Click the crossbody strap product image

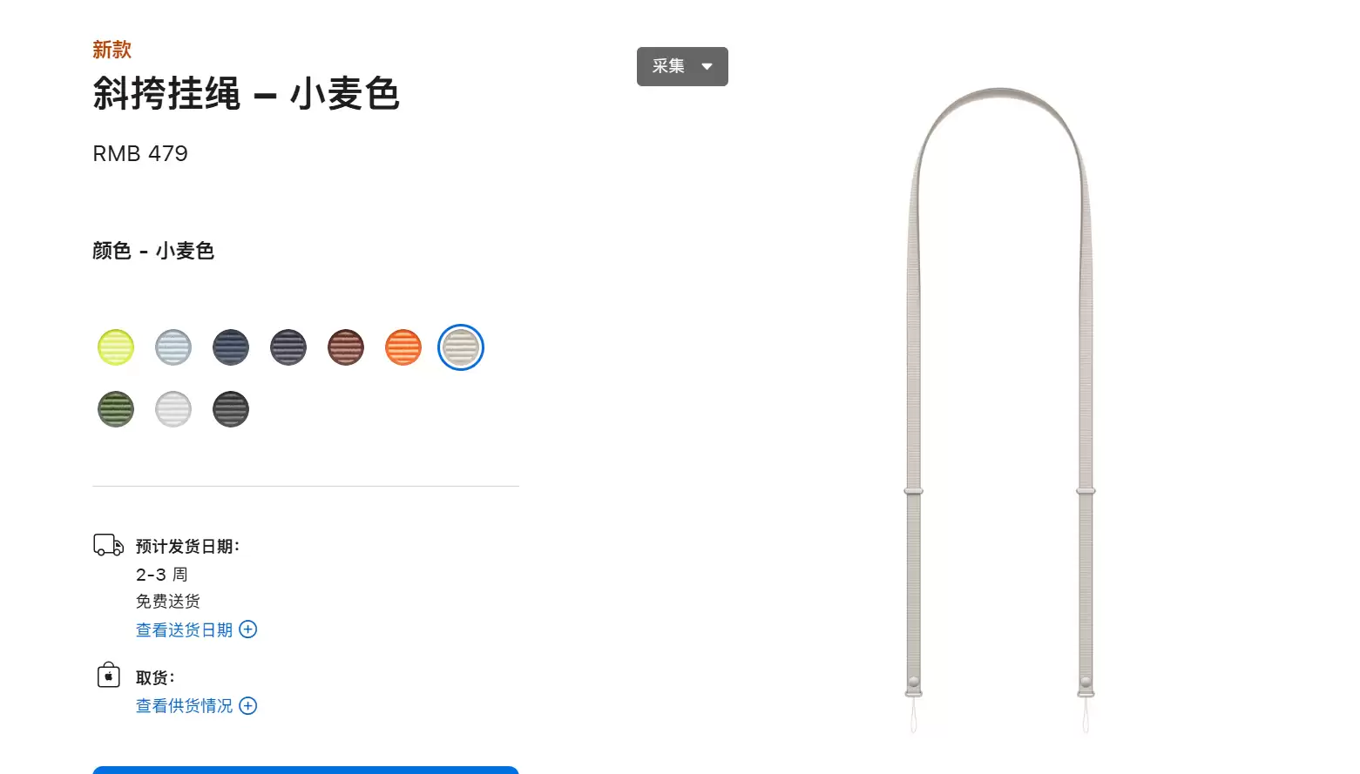[1000, 409]
